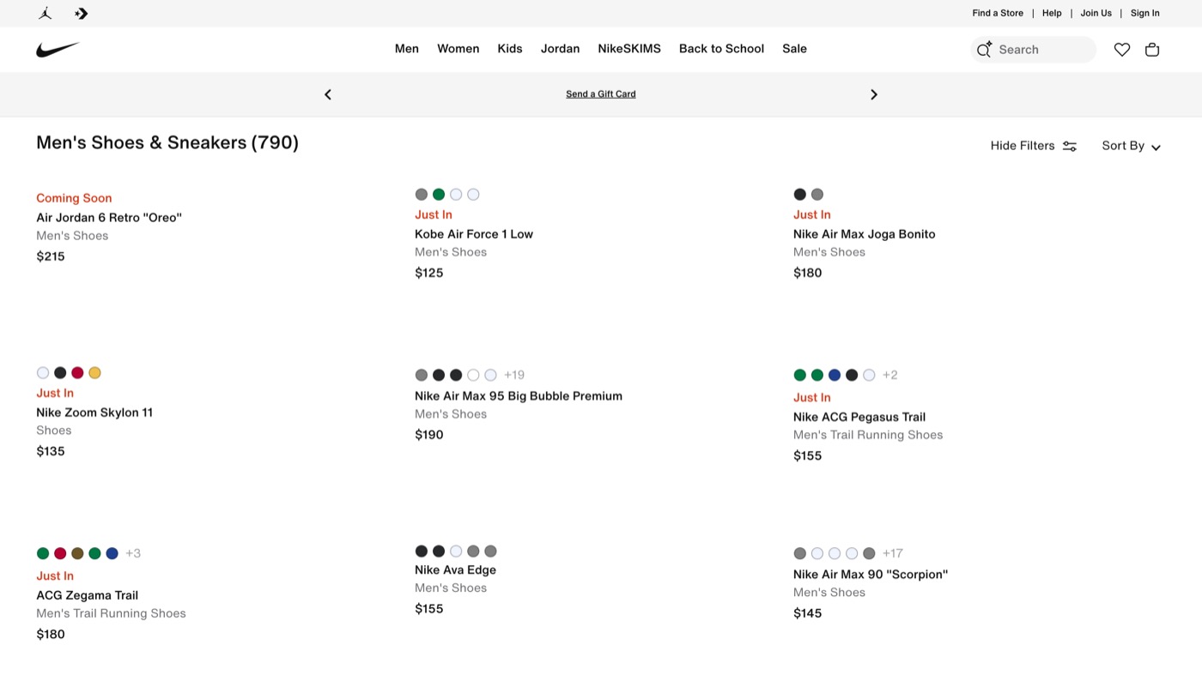The image size is (1202, 675).
Task: Open Nike ACG Pegasus Trail product
Action: click(859, 417)
